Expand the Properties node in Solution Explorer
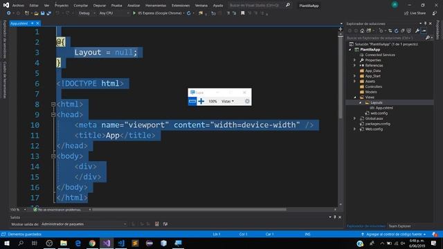 [x=355, y=60]
